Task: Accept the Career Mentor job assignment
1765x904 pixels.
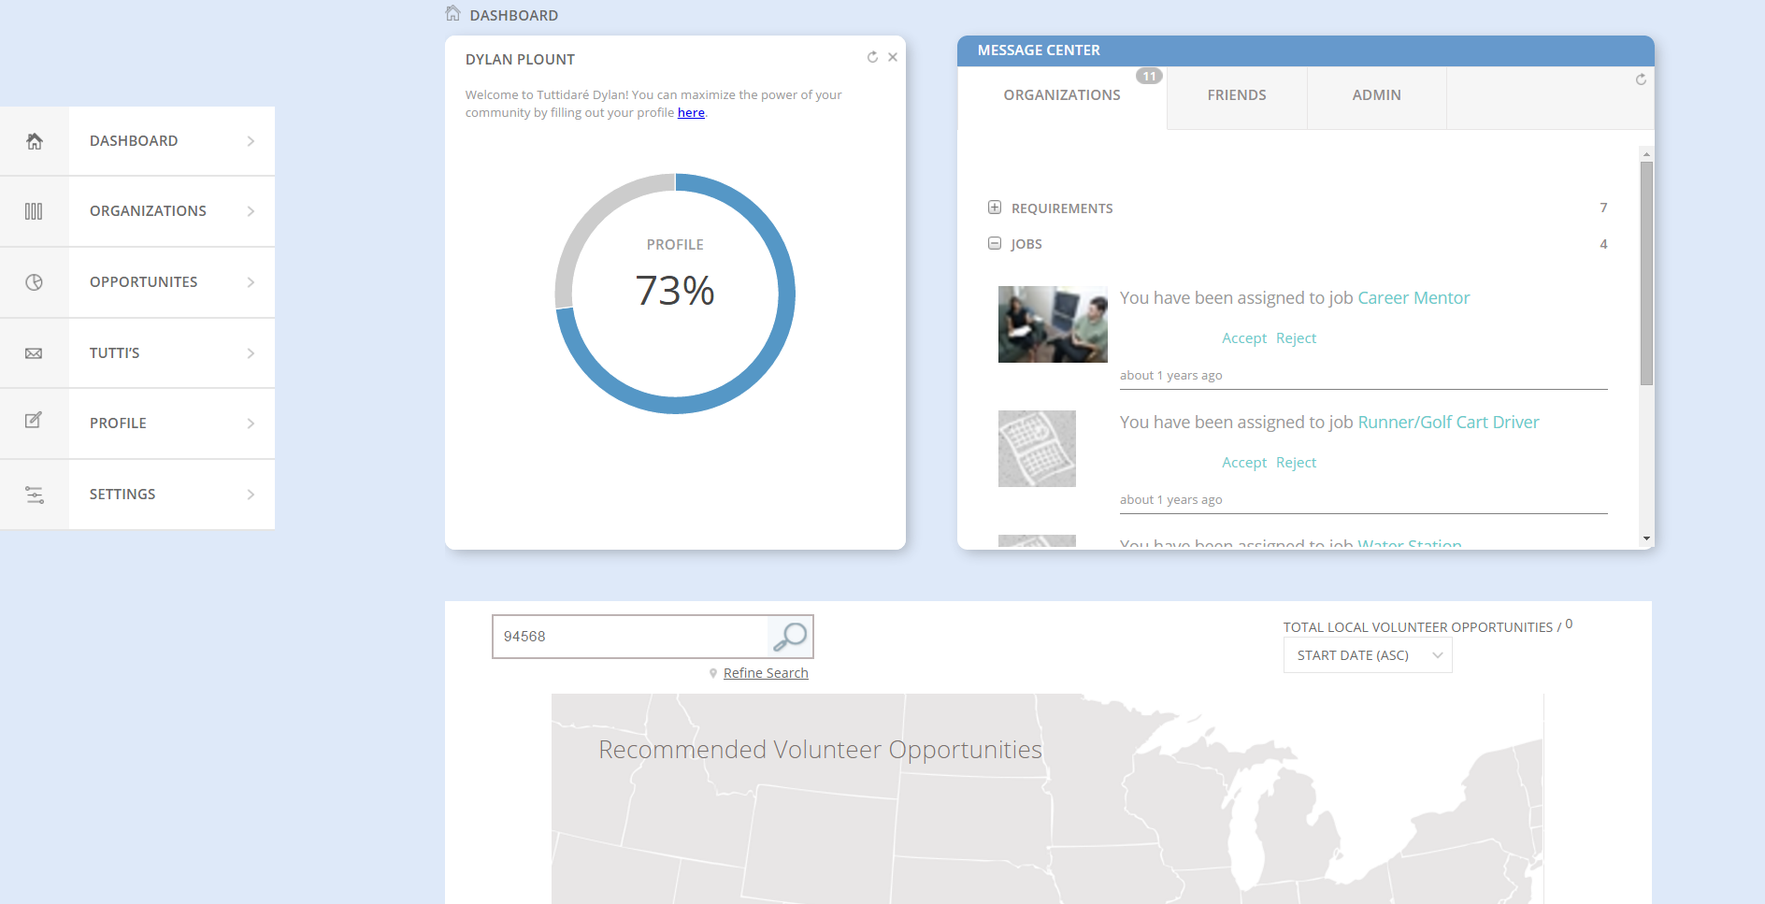Action: pyautogui.click(x=1243, y=338)
